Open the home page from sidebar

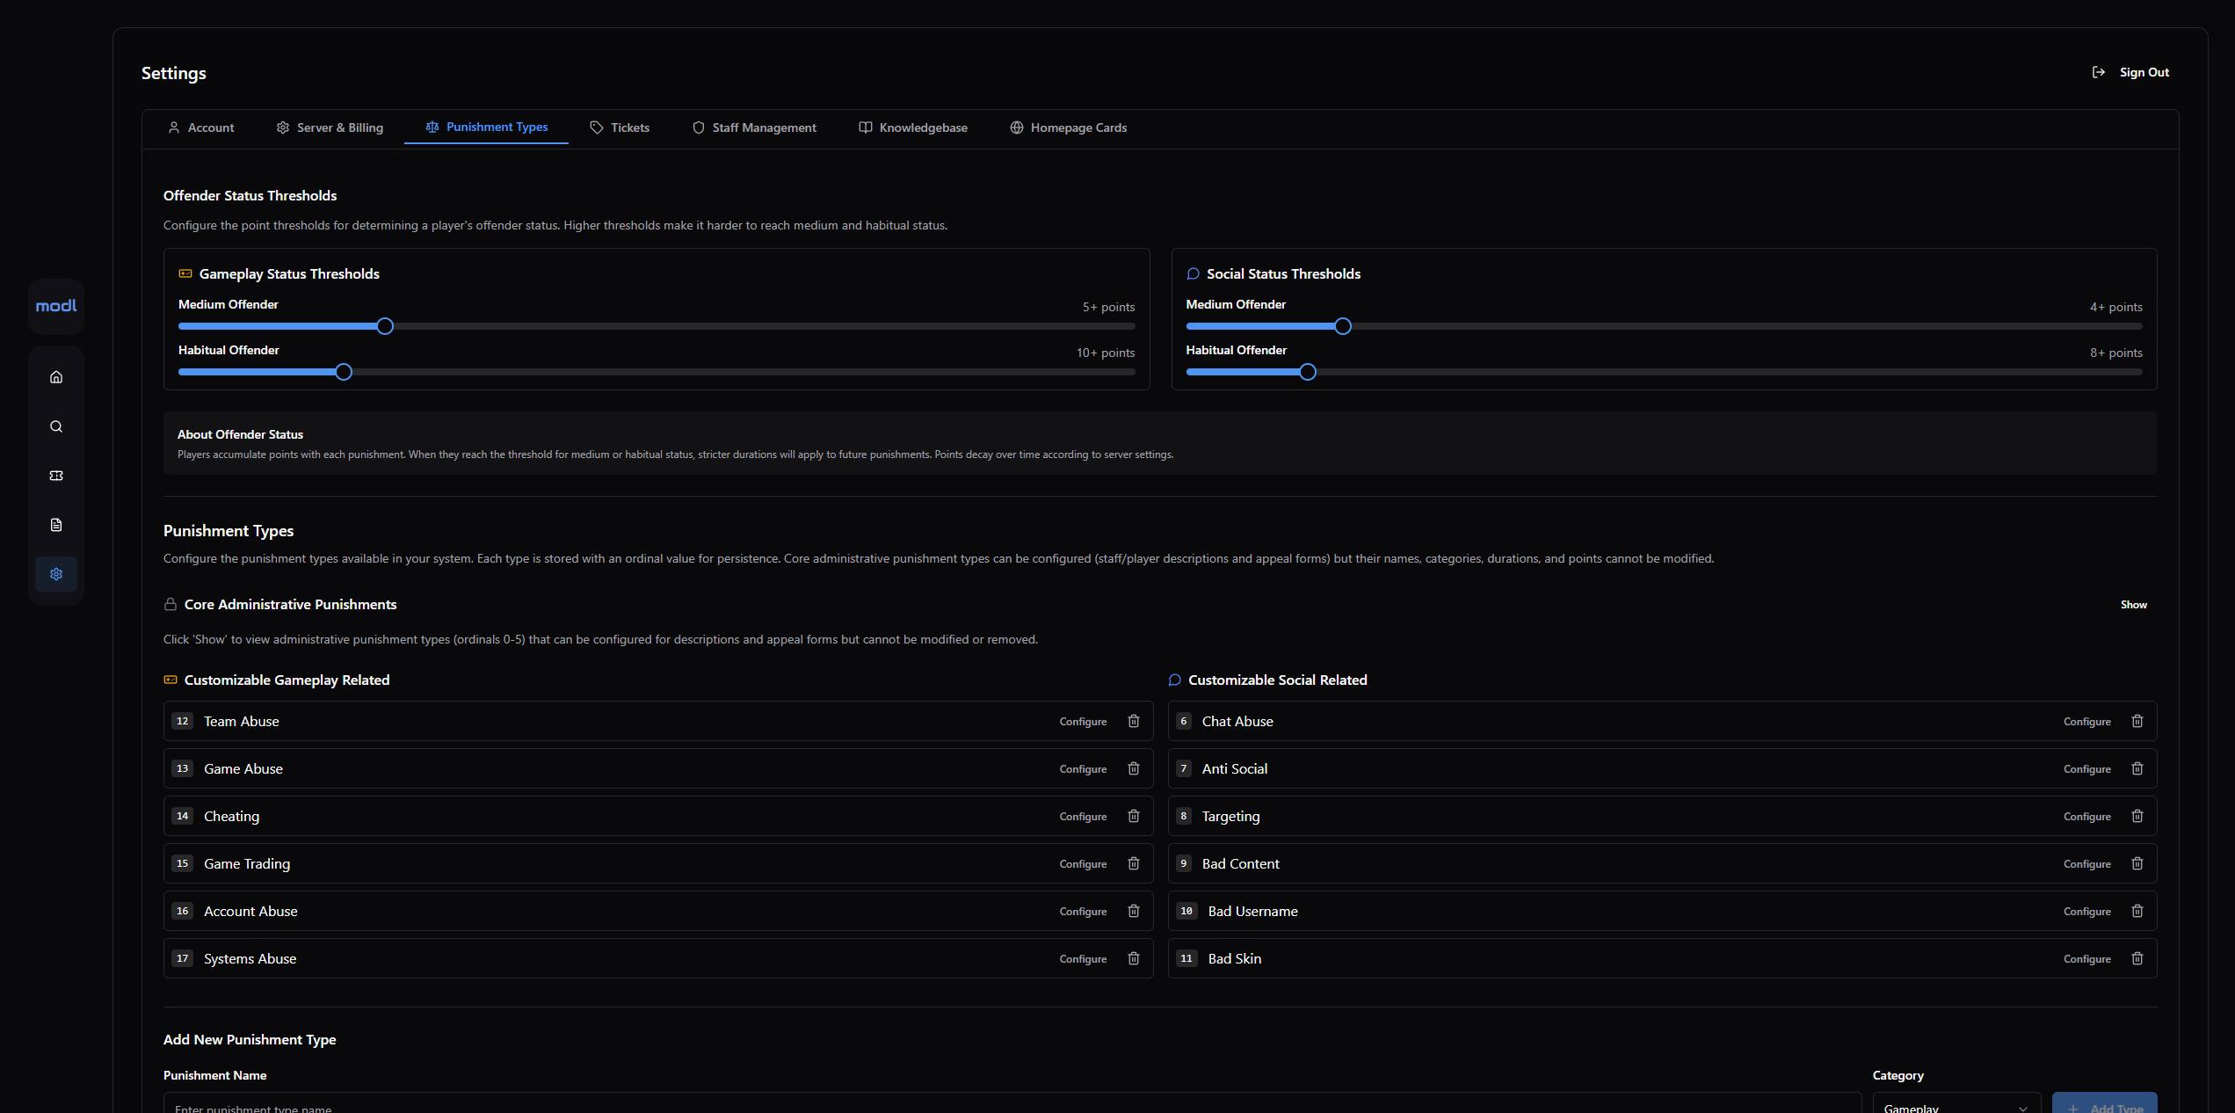click(56, 377)
